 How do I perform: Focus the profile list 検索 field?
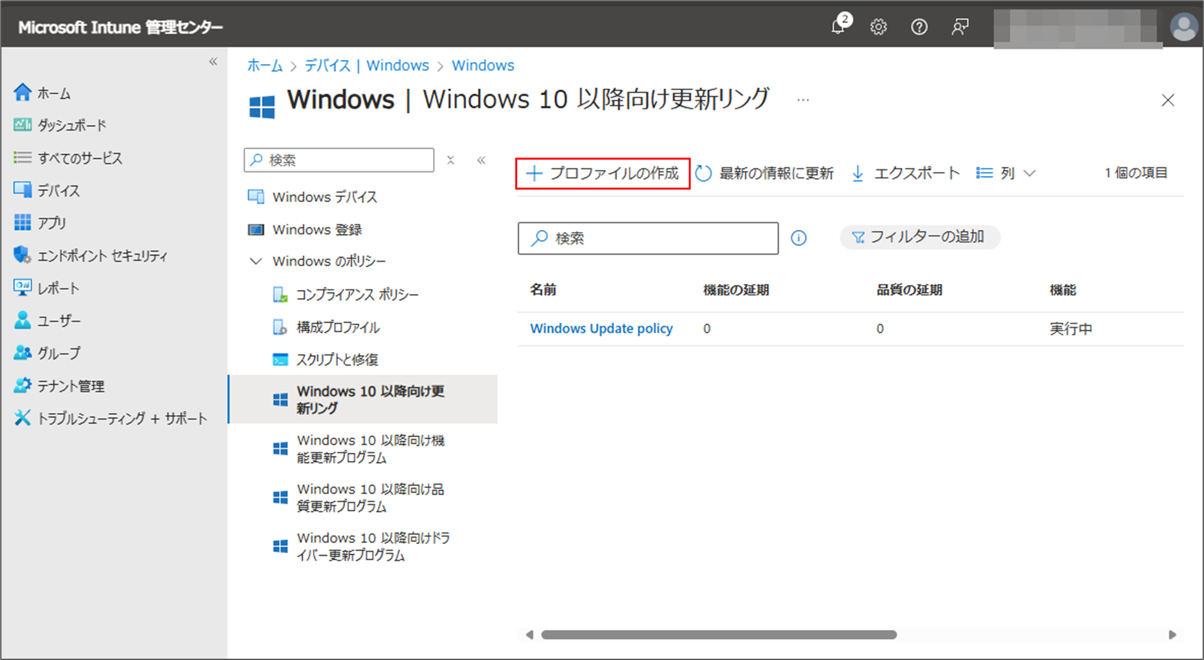tap(648, 238)
